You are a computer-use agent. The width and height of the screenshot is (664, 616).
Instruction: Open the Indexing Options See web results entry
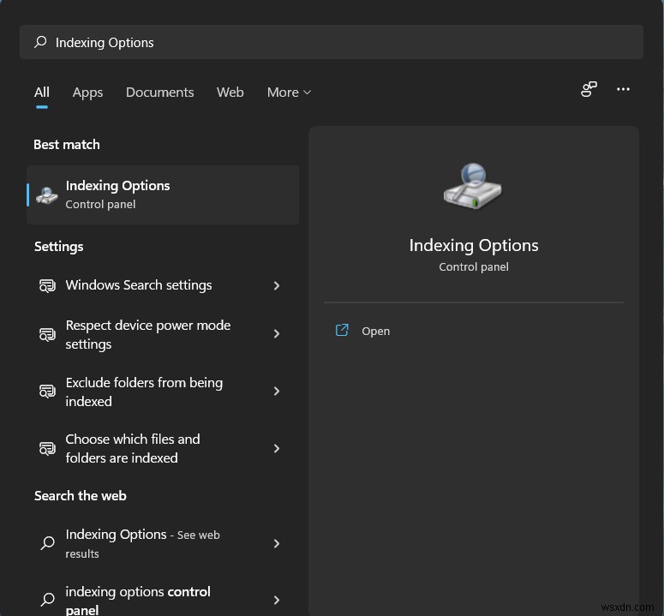click(x=163, y=543)
